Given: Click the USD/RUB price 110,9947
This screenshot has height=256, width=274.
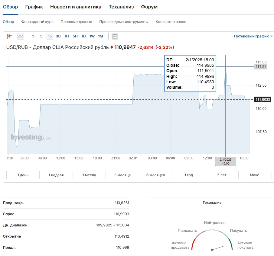Looking at the screenshot, I should click(x=125, y=47).
